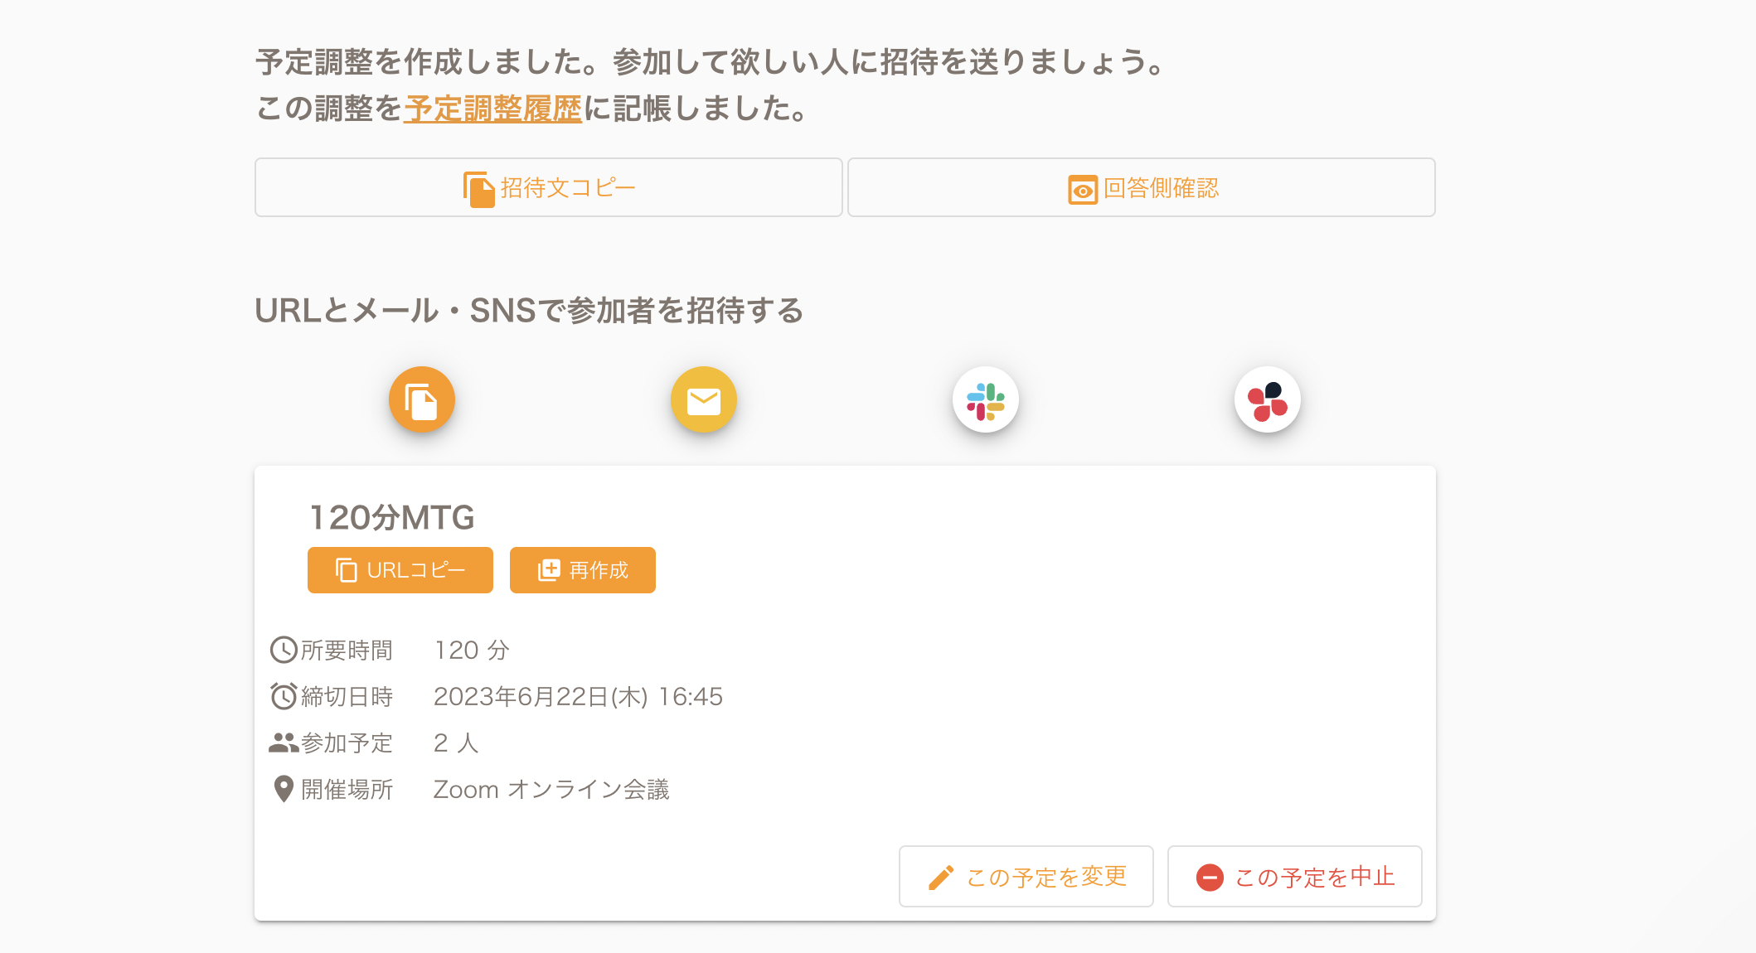Viewport: 1756px width, 953px height.
Task: Click the Zoom オンライン会議 location text
Action: click(x=551, y=790)
